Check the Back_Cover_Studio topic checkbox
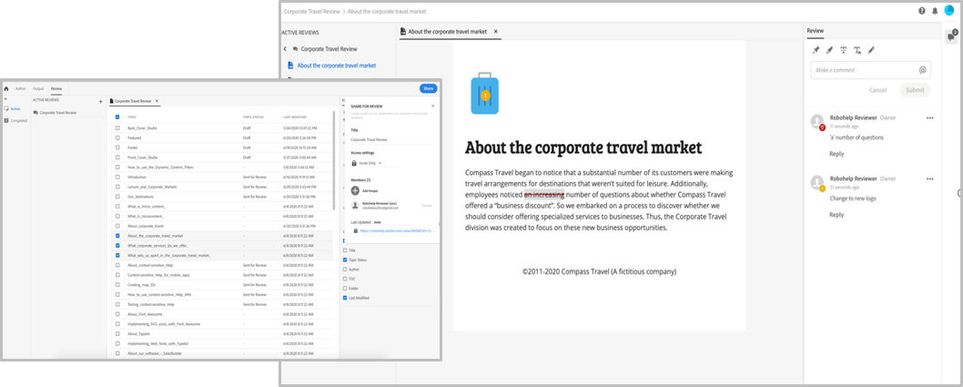This screenshot has width=963, height=387. pyautogui.click(x=117, y=127)
